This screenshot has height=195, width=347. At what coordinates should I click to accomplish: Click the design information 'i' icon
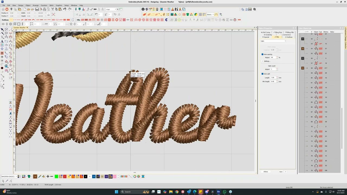tap(143, 9)
